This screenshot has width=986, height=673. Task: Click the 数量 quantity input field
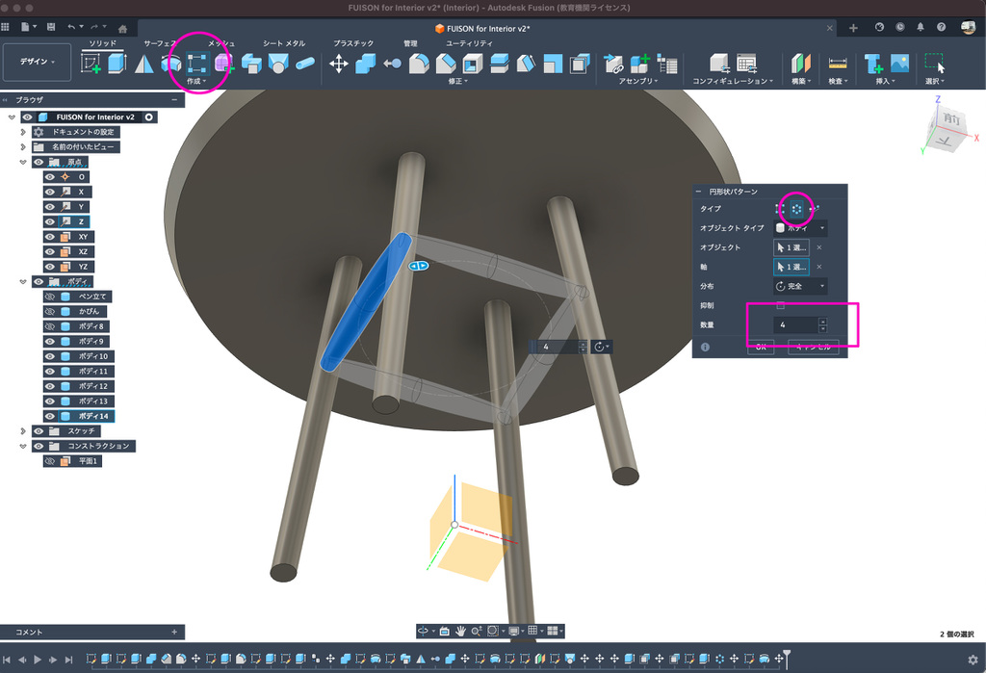click(x=795, y=325)
